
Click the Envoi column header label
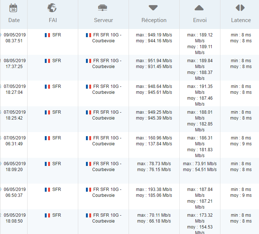[199, 20]
